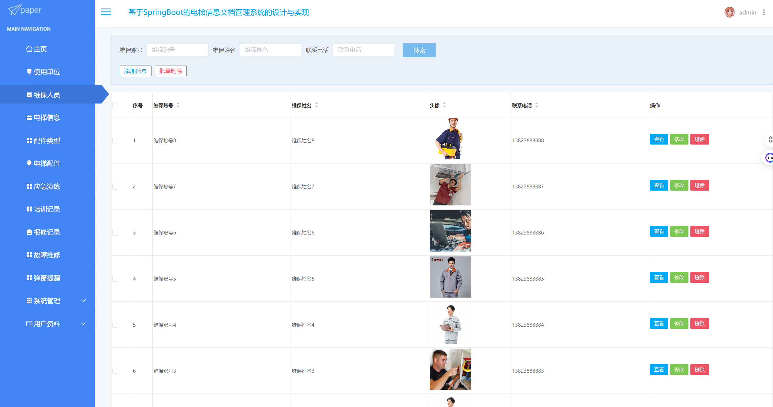Open the floating chat assistant icon

click(769, 158)
